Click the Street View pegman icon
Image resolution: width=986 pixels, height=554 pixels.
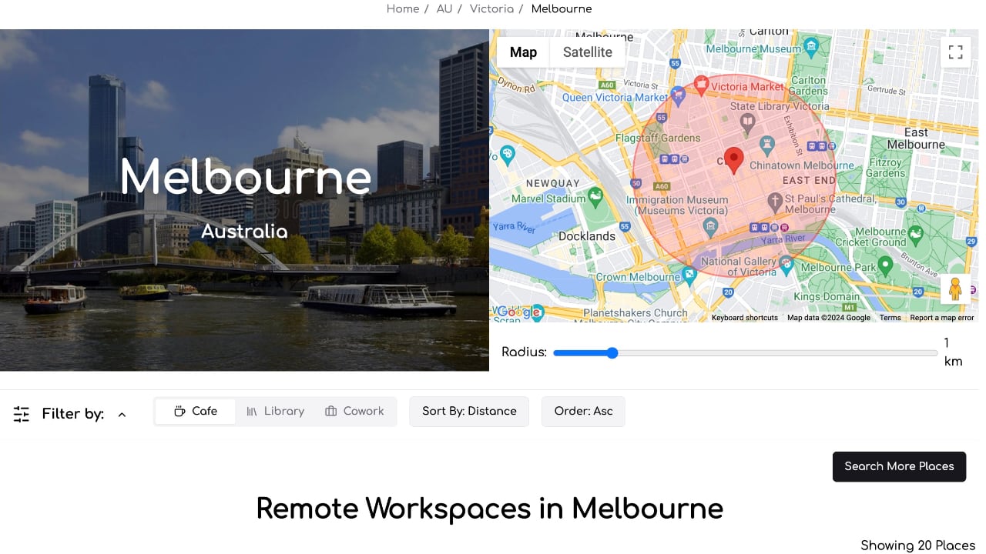955,289
